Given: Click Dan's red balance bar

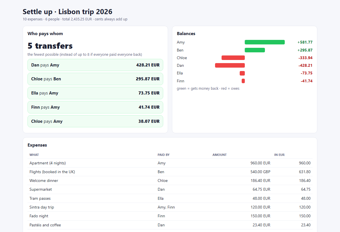Looking at the screenshot, I should pos(230,65).
